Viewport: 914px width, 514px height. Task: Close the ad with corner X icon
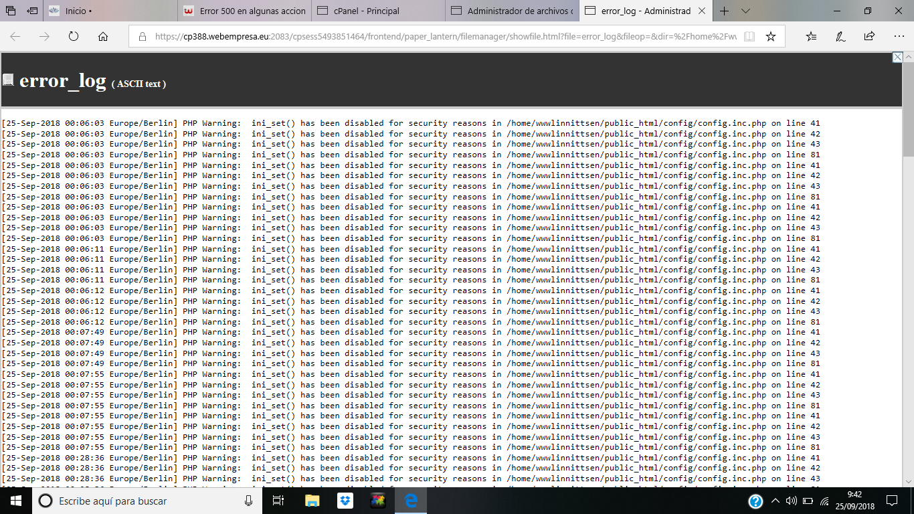point(898,58)
